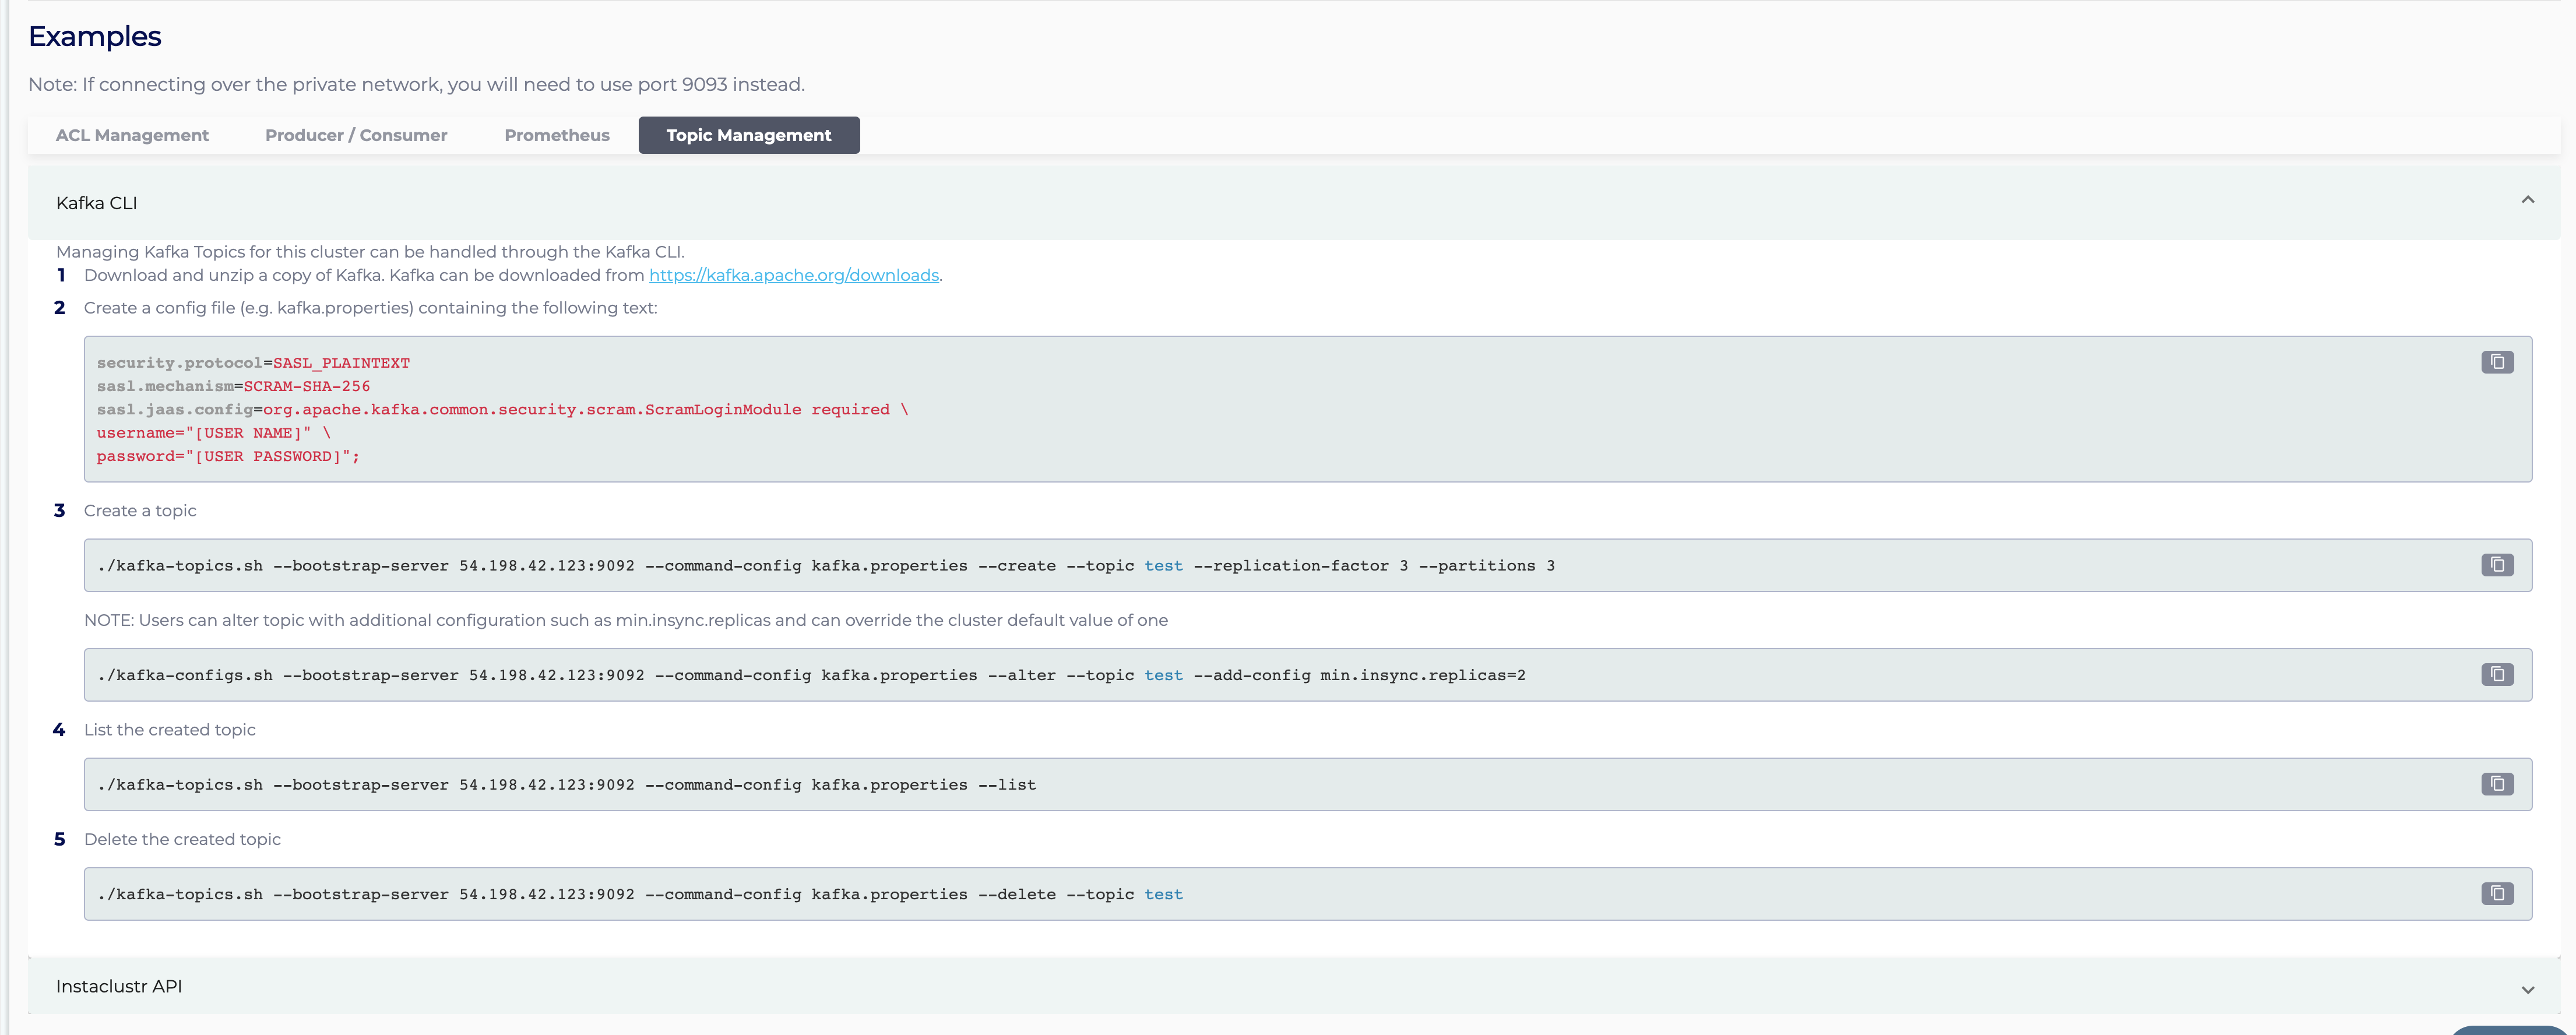Click the kafka-configs.sh --alter command box

(x=810, y=676)
